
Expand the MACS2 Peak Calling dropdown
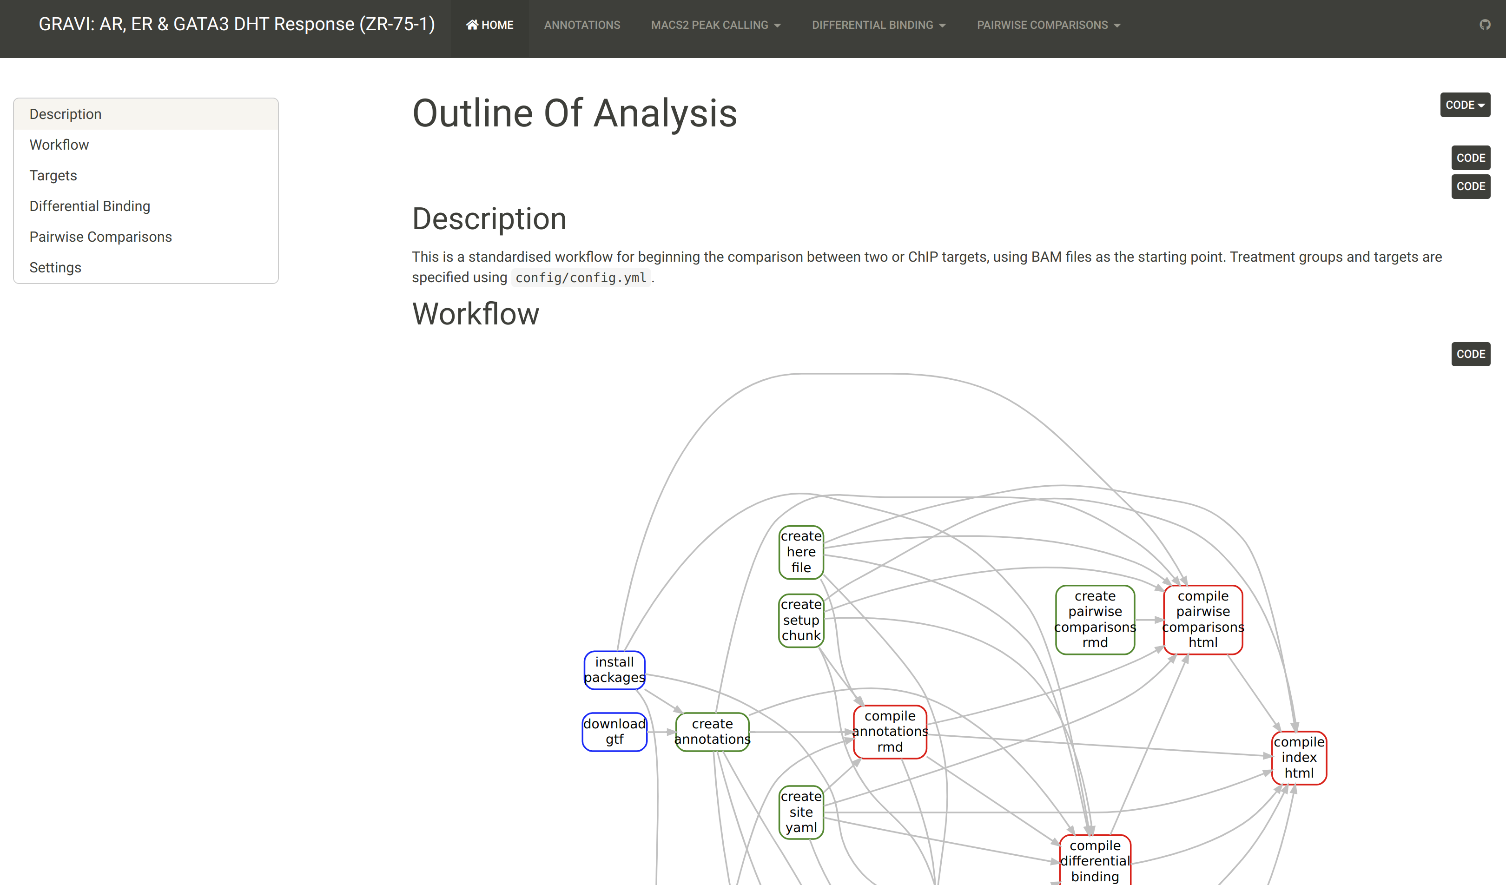click(x=715, y=25)
